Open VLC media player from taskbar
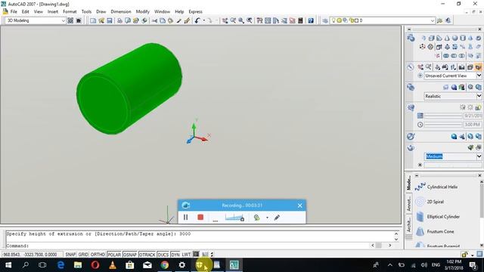 click(113, 265)
